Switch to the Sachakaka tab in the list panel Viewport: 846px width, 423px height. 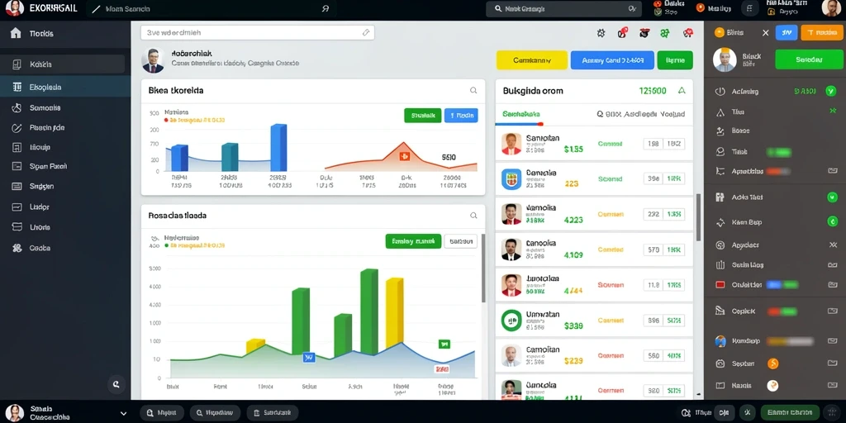point(520,114)
